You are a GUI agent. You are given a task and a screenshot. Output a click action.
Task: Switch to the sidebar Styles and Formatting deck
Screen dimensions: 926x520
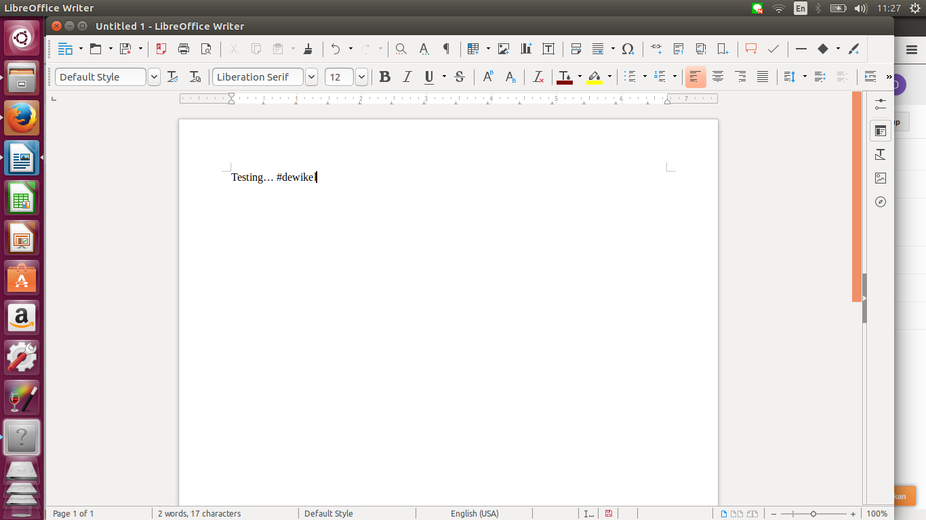[x=881, y=154]
